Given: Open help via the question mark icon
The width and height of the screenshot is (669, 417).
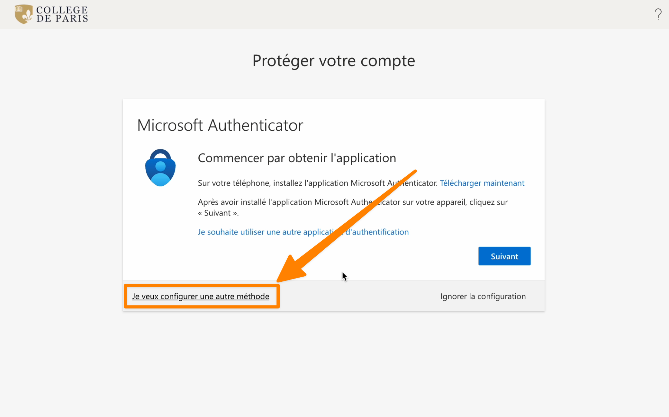Looking at the screenshot, I should (x=658, y=14).
